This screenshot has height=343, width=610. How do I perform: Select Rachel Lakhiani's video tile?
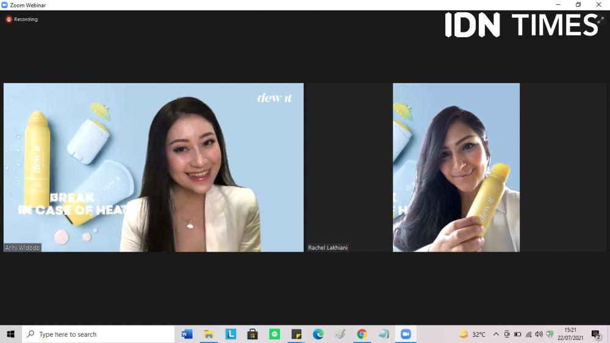[456, 167]
